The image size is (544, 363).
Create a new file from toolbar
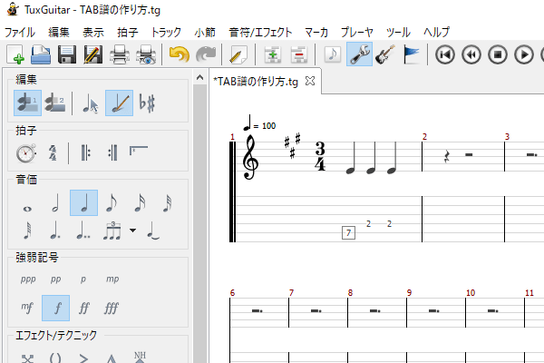click(15, 55)
